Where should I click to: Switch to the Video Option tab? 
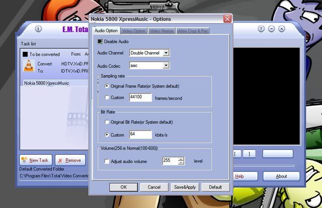click(x=134, y=31)
